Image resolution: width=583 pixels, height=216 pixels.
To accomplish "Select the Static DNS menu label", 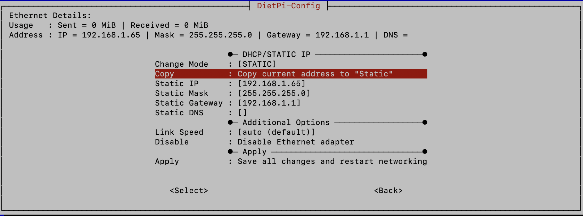I will (x=179, y=113).
